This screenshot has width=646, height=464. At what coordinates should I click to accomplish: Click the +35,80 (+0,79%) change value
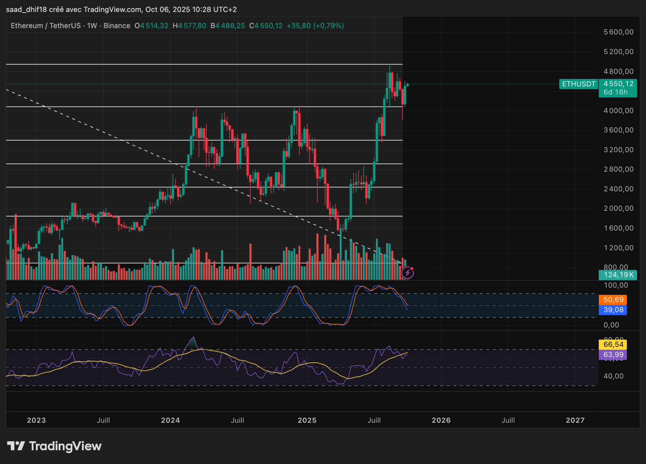[x=315, y=26]
